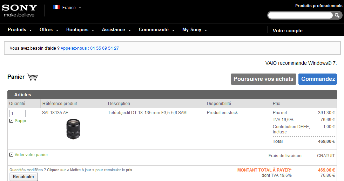This screenshot has width=344, height=181.
Task: Open the Assistance menu
Action: tap(113, 29)
